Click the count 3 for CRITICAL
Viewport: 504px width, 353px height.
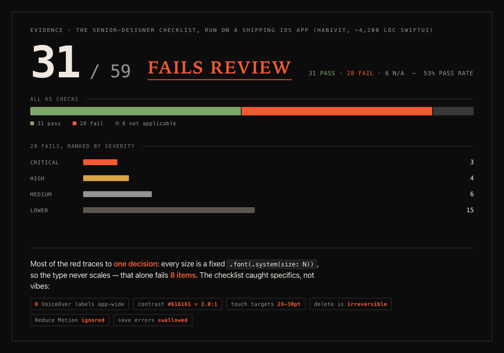[x=472, y=162]
